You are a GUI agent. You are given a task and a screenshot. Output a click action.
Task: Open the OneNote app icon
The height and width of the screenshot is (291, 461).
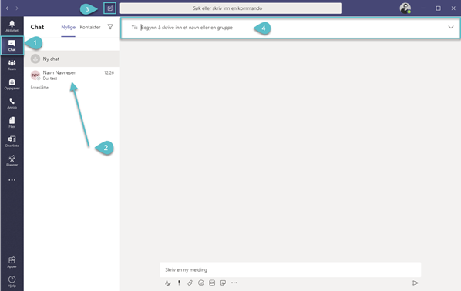tap(12, 141)
